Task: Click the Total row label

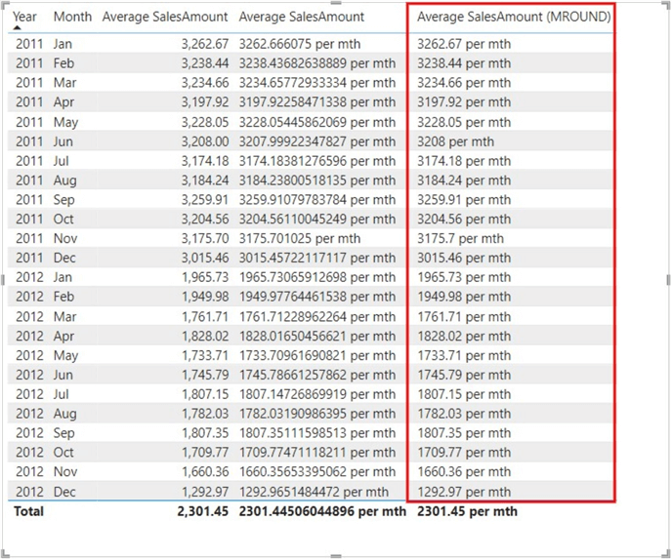Action: tap(28, 511)
